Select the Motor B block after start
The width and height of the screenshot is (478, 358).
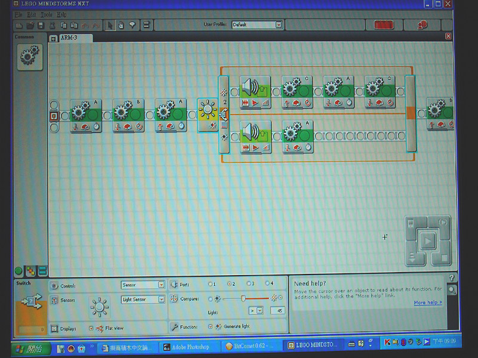click(128, 115)
